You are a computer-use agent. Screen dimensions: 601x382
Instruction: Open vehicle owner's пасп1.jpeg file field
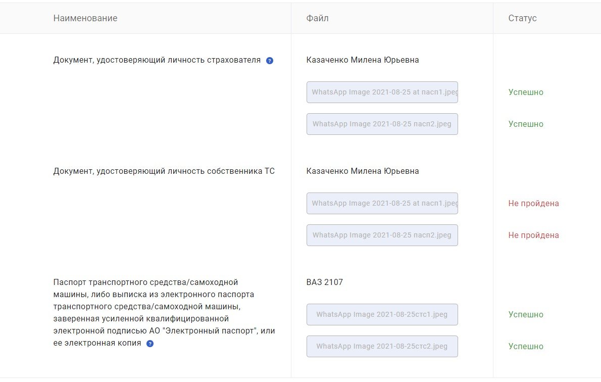point(382,204)
